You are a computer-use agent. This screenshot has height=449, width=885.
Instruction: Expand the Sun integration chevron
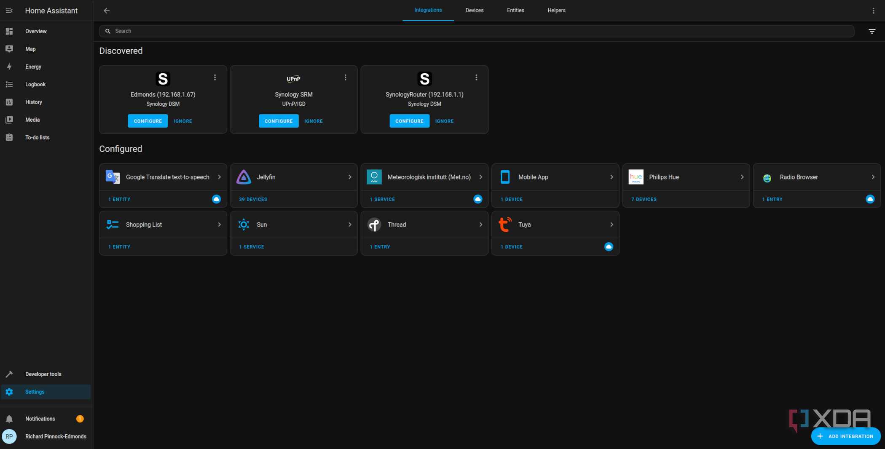pyautogui.click(x=350, y=224)
